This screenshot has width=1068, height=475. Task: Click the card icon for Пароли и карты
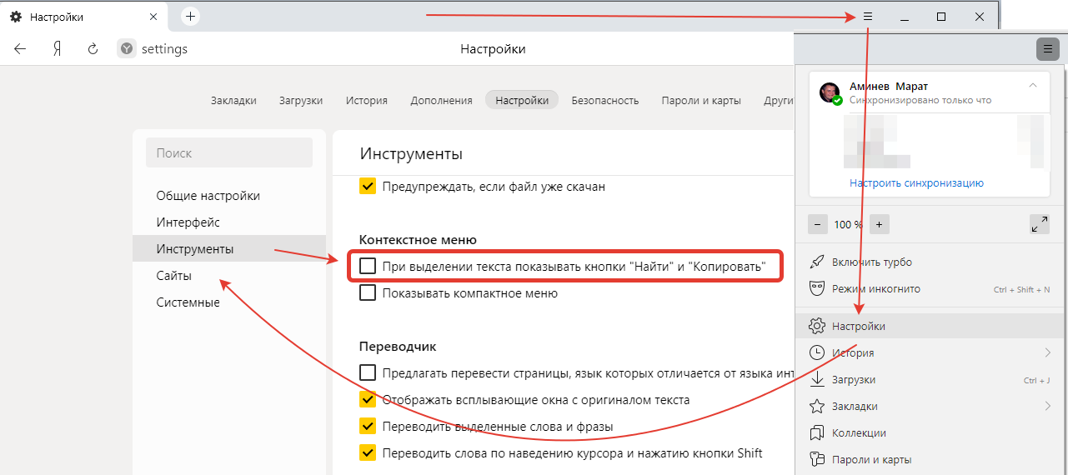817,459
